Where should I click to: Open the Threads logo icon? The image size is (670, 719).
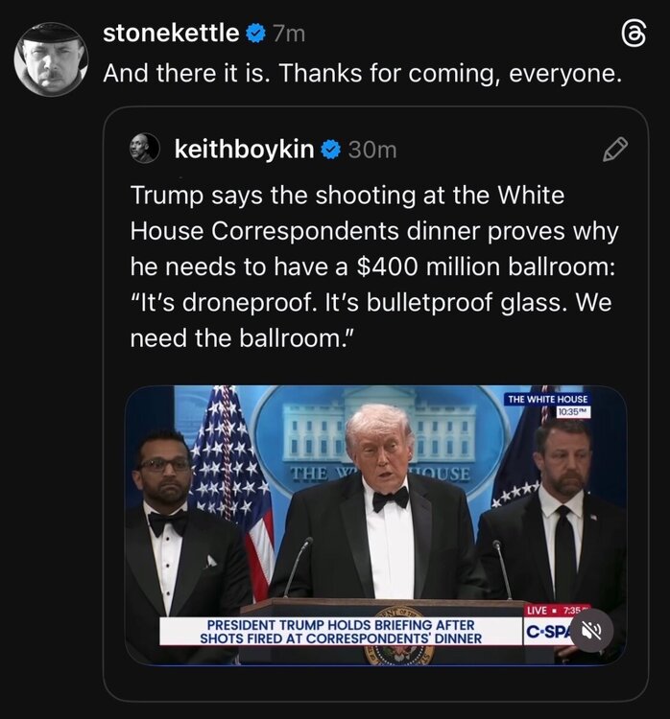pos(634,34)
